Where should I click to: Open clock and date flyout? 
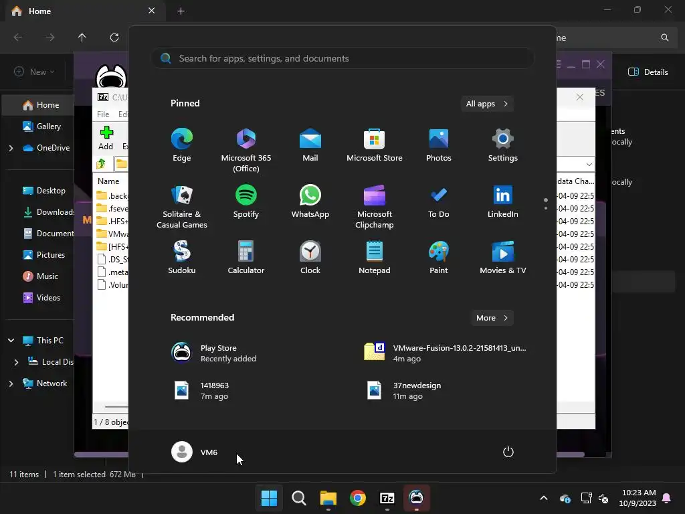[x=638, y=498]
